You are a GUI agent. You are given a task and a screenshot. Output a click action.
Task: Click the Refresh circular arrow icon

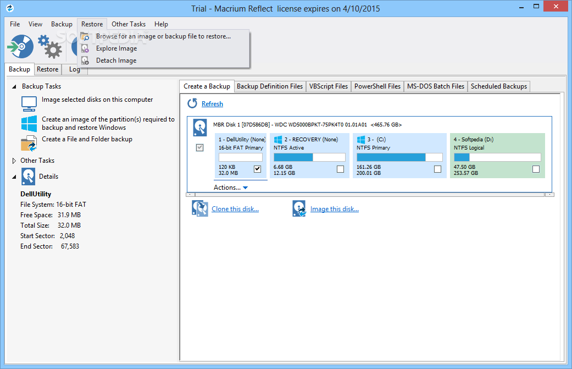click(192, 103)
